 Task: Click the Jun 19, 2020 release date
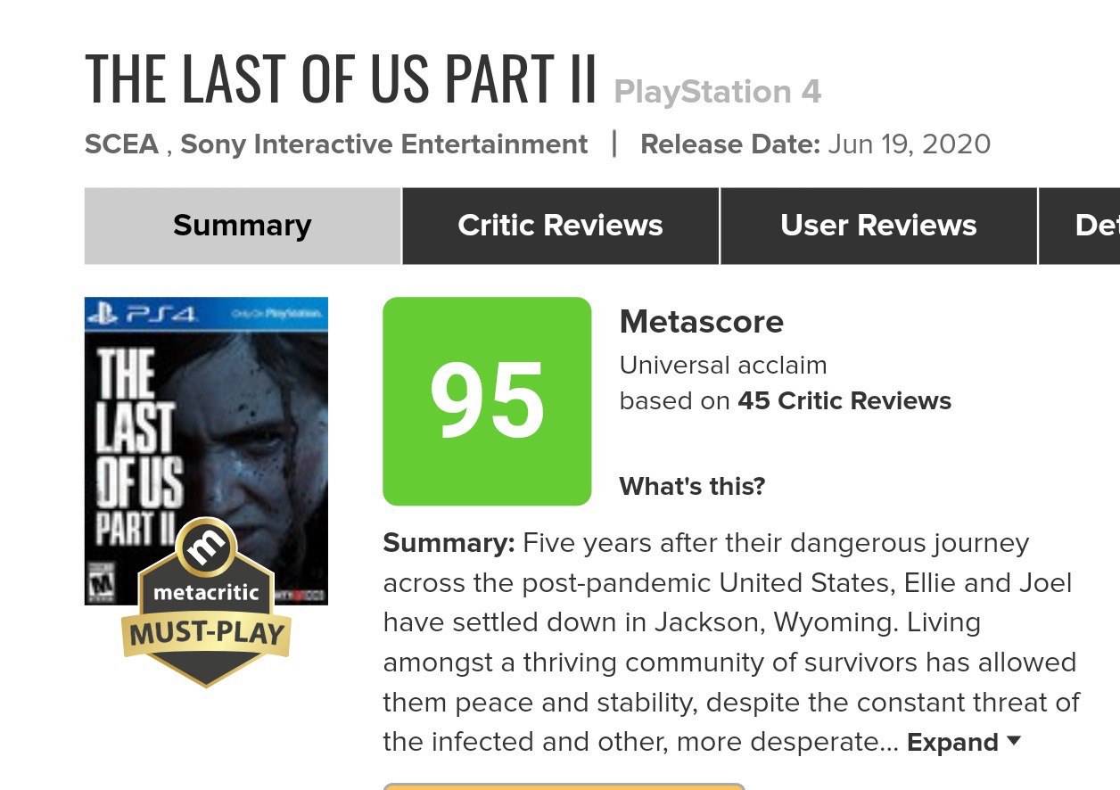[x=909, y=144]
